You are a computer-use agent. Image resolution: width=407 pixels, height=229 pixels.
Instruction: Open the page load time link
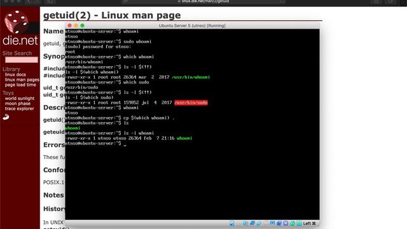20,85
